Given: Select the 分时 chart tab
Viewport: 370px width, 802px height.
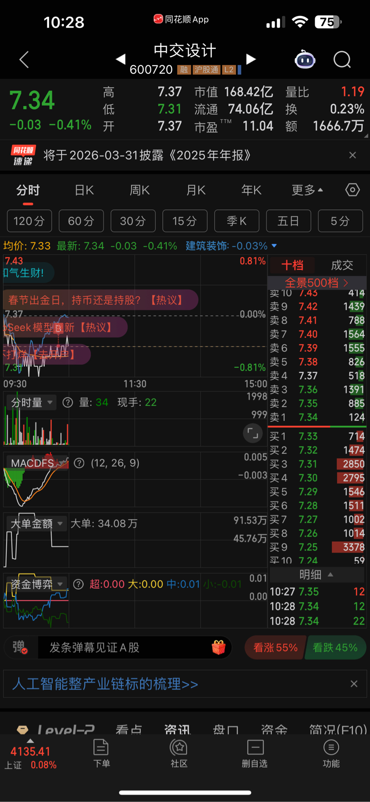Looking at the screenshot, I should click(x=28, y=190).
